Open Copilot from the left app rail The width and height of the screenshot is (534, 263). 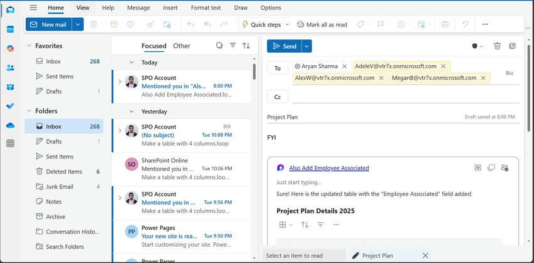pyautogui.click(x=11, y=48)
